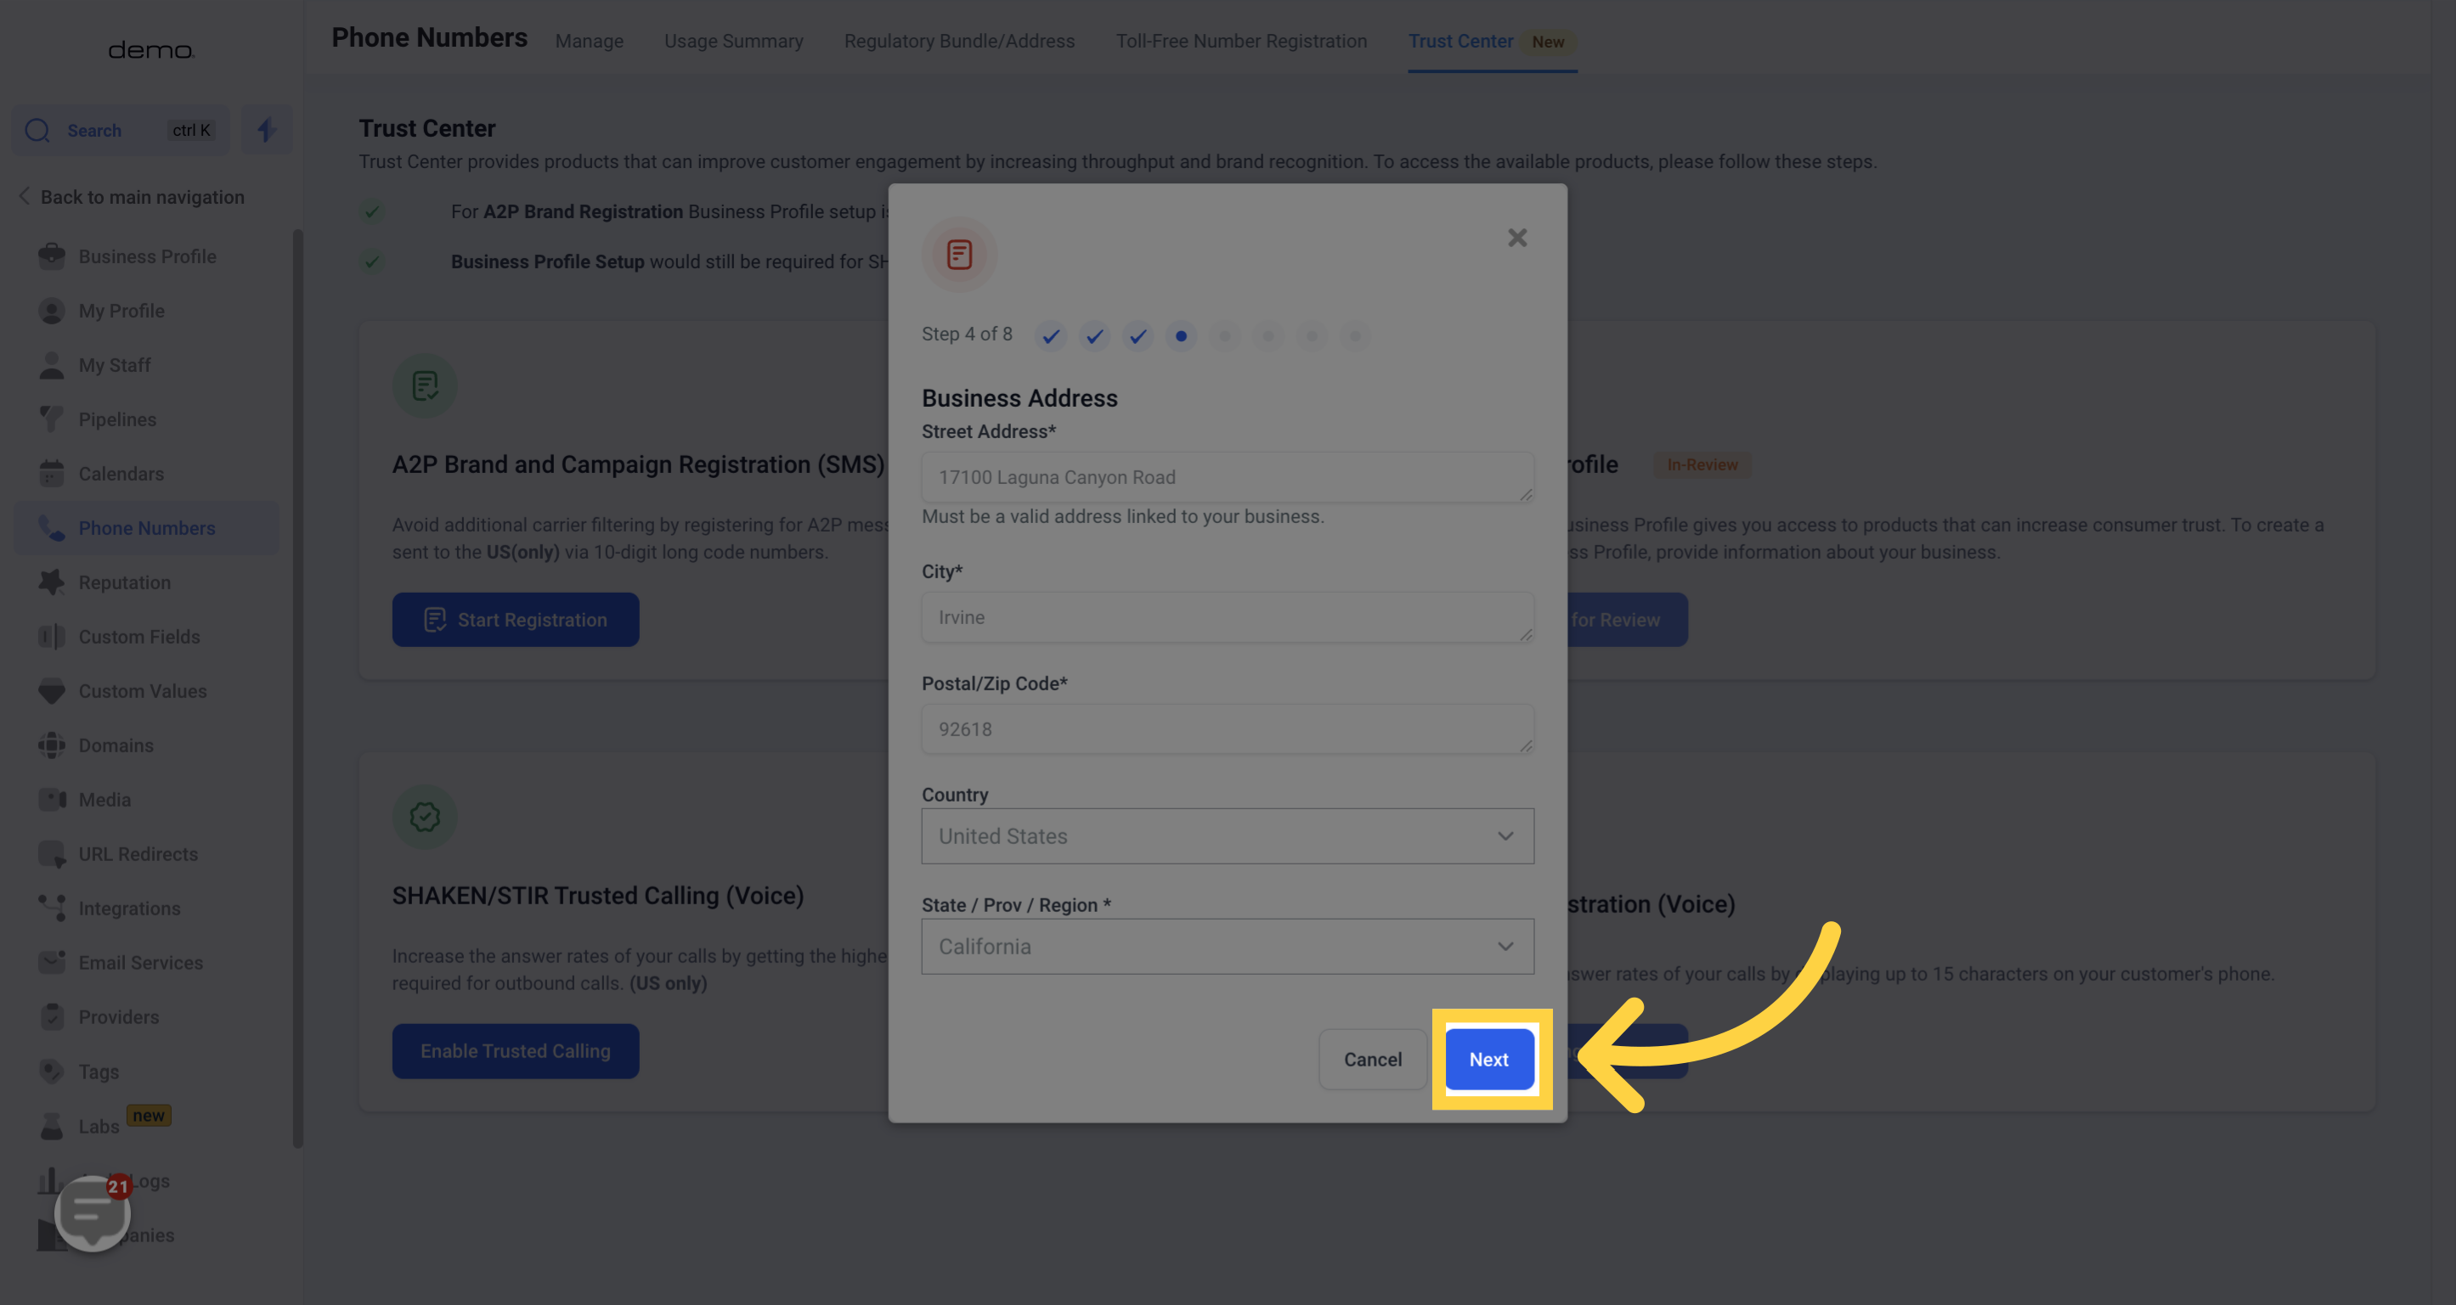Screen dimensions: 2456x1305
Task: Open the chat widget bubble icon
Action: click(93, 1212)
